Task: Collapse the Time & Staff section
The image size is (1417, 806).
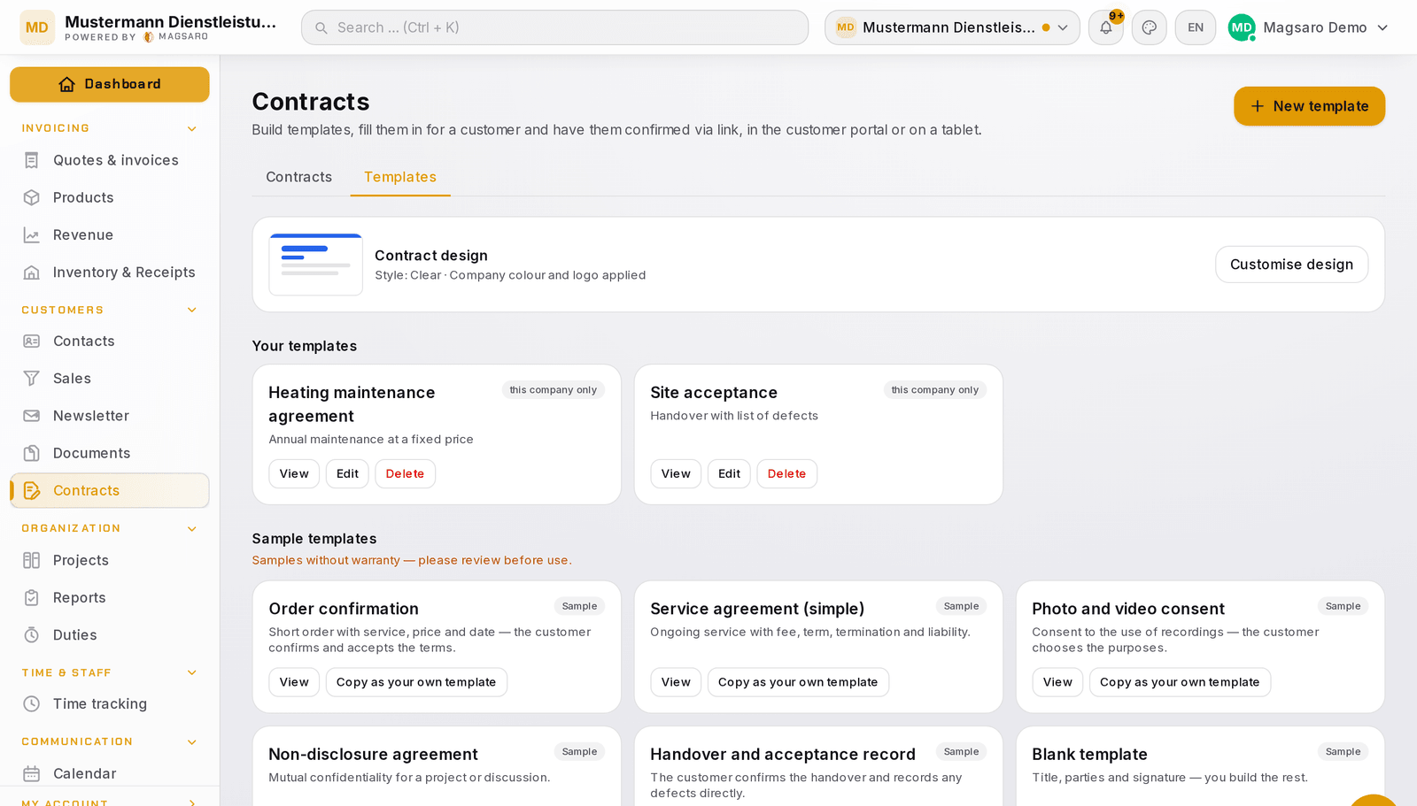Action: coord(192,673)
